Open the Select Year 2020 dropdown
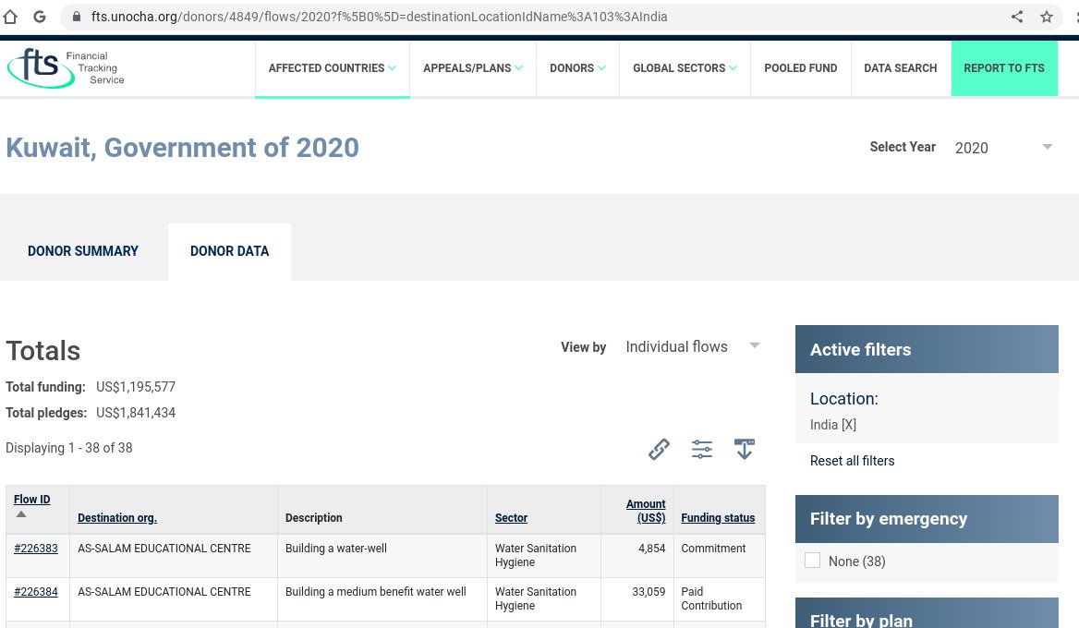Viewport: 1079px width, 628px height. click(x=1003, y=147)
